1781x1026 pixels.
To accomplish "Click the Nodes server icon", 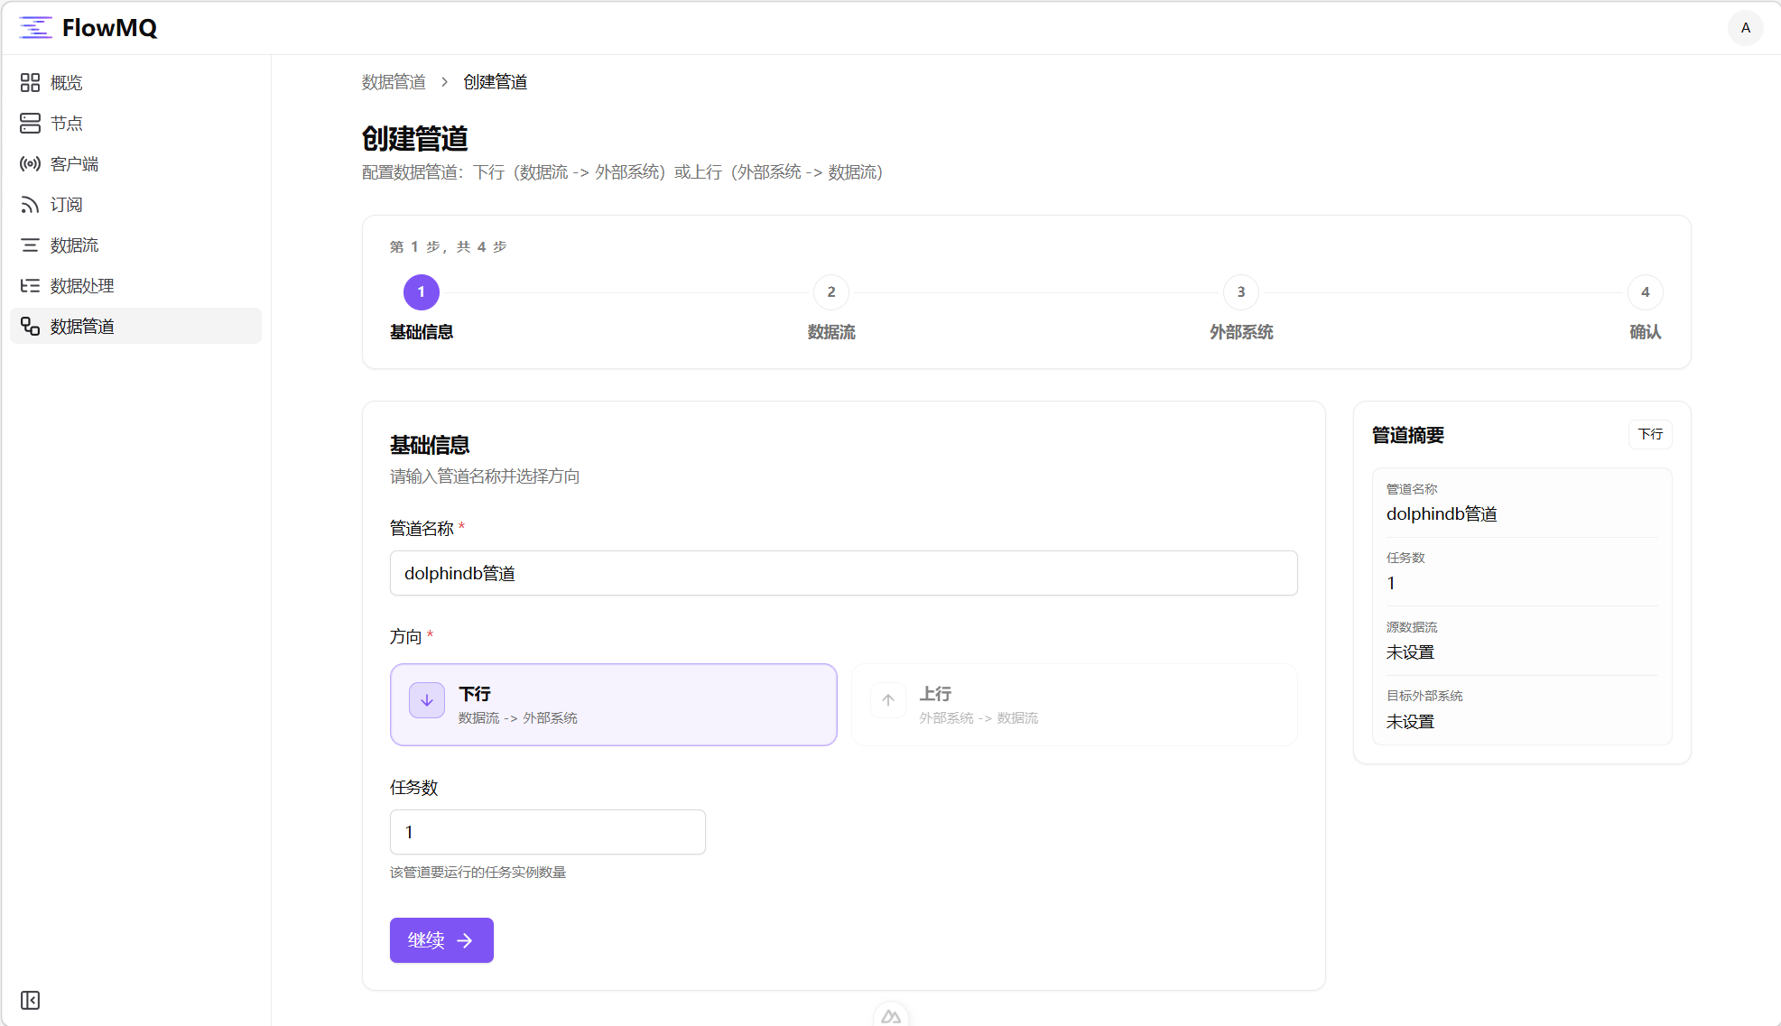I will point(30,124).
